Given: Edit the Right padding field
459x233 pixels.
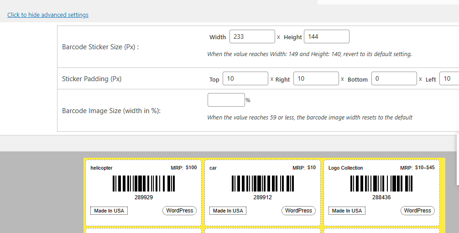Looking at the screenshot, I should (316, 78).
